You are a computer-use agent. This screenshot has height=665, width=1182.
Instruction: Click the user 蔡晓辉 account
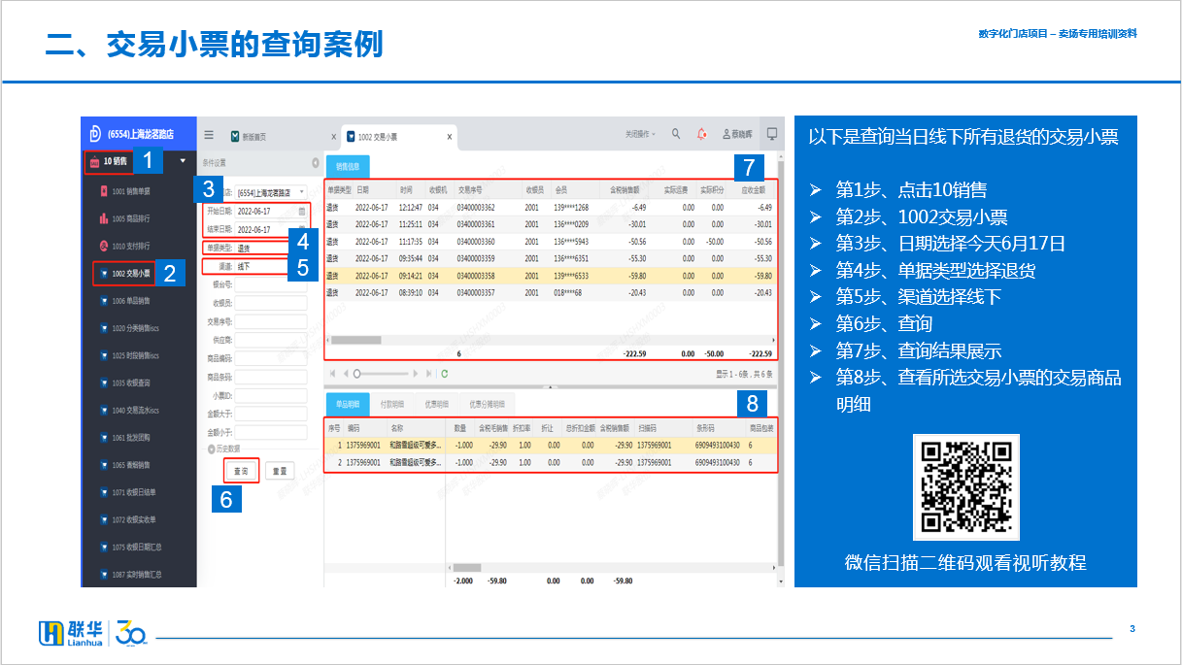tap(737, 134)
